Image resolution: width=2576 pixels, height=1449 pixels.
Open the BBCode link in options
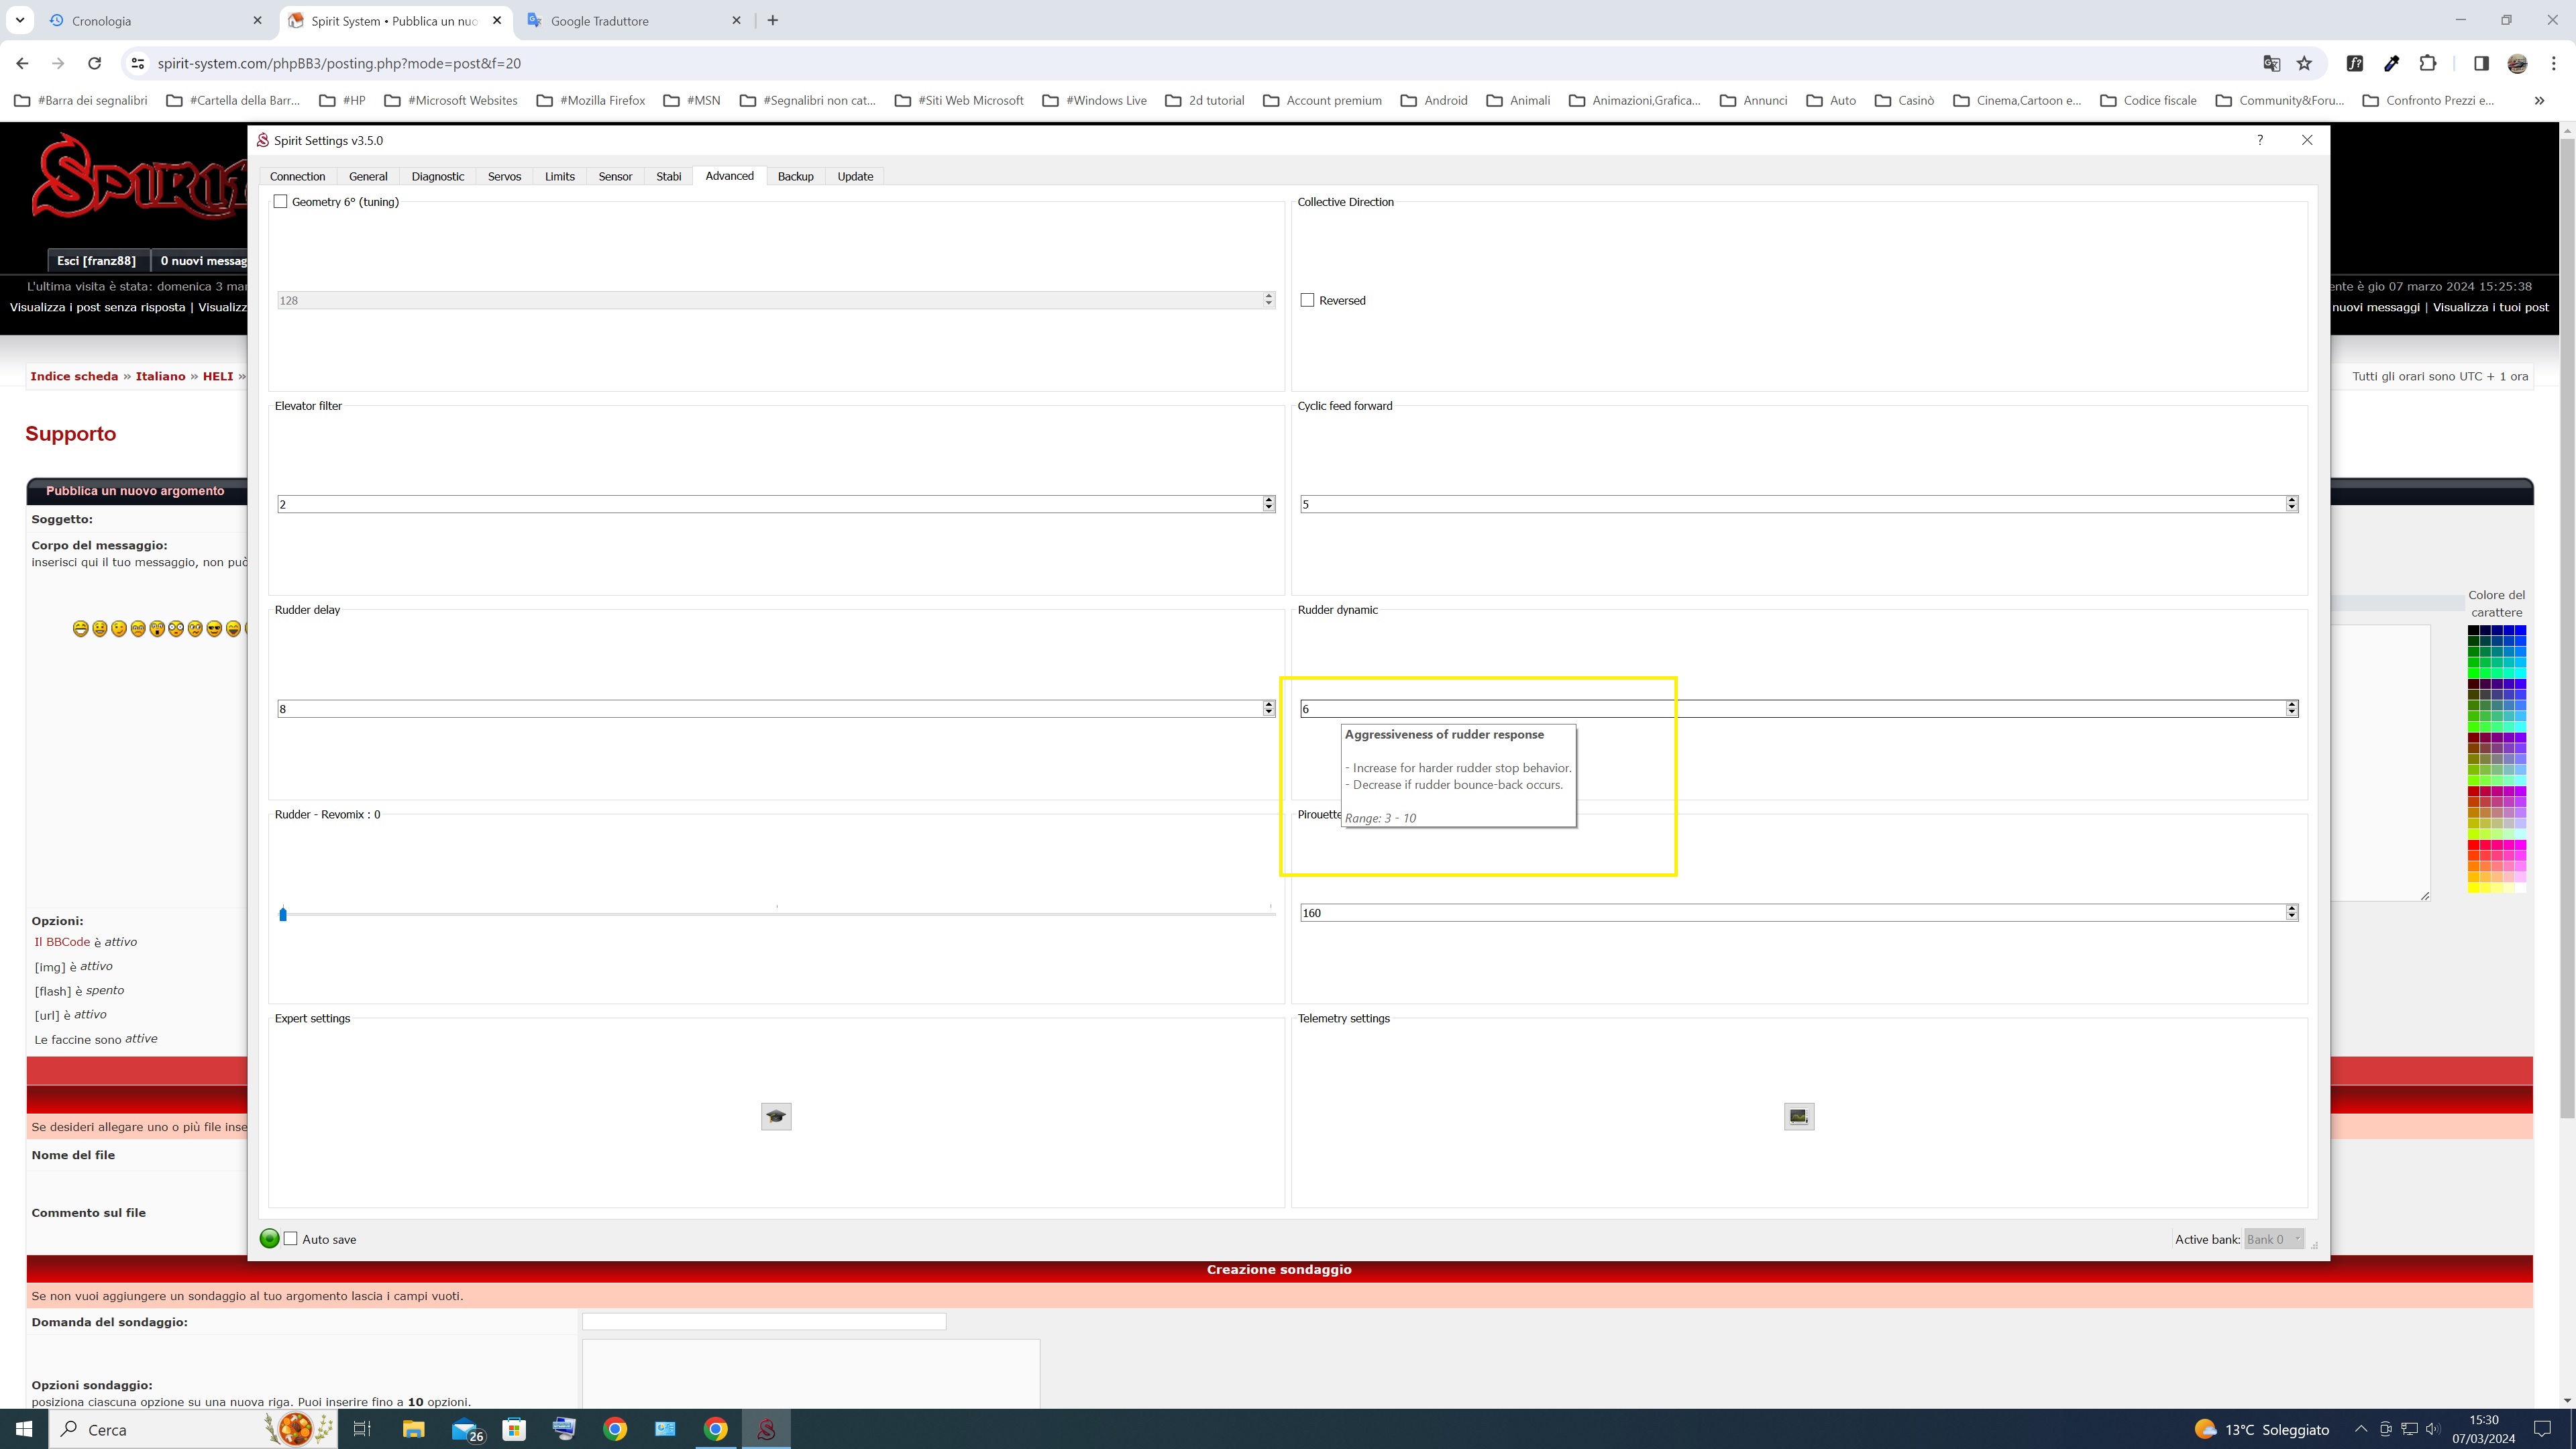click(x=68, y=942)
